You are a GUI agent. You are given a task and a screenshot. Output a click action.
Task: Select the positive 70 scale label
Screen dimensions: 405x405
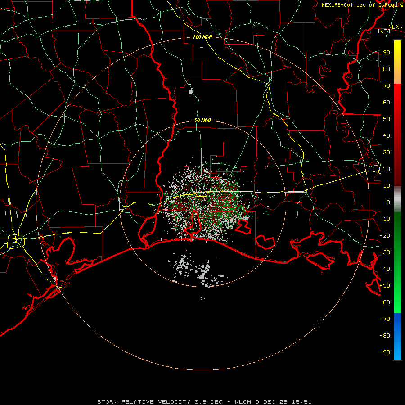click(387, 86)
